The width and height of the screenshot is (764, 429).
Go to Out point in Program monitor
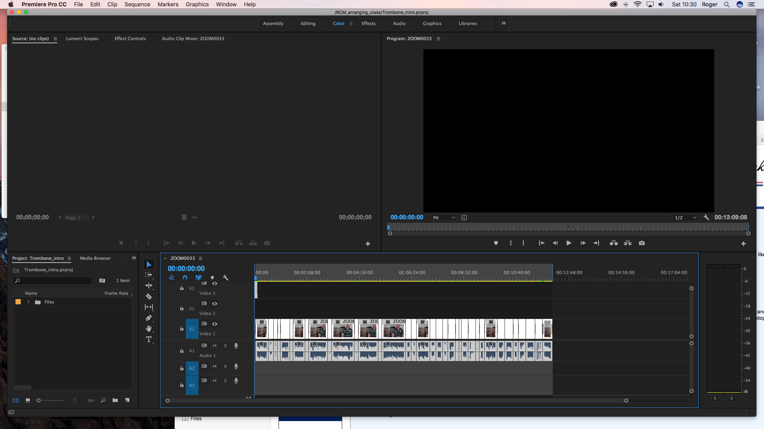[596, 243]
